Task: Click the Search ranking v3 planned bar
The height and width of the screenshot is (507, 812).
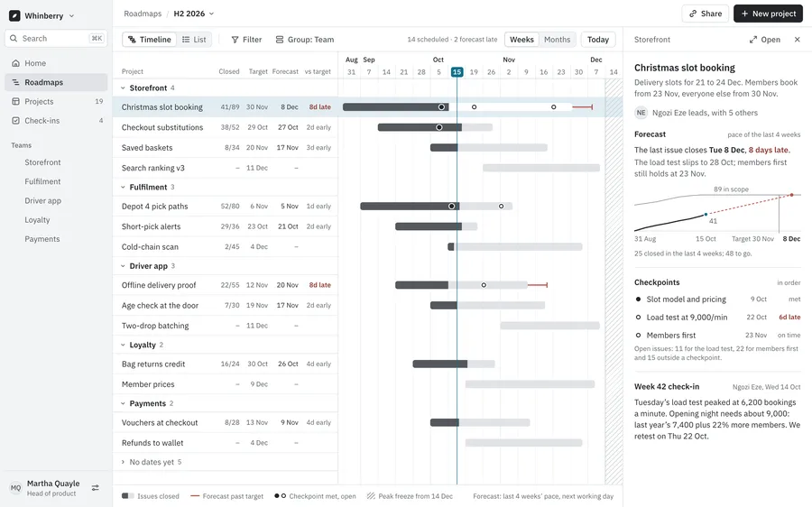Action: (x=541, y=168)
